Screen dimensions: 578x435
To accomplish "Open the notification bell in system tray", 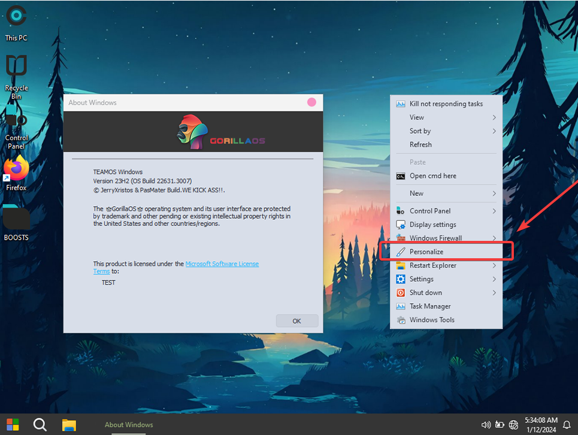I will [567, 425].
